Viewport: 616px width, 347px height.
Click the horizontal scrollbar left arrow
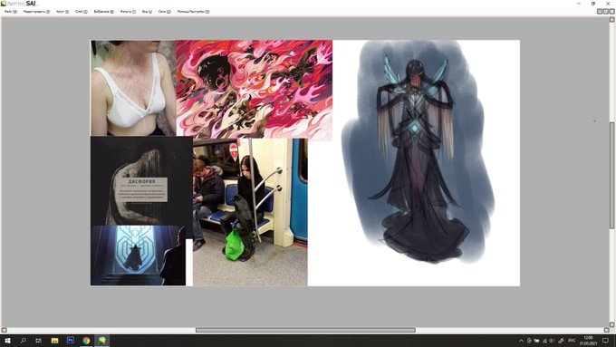4,330
